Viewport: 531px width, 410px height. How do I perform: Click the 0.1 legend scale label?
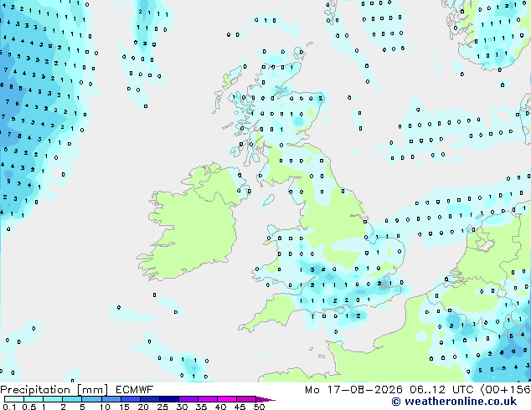(9, 407)
